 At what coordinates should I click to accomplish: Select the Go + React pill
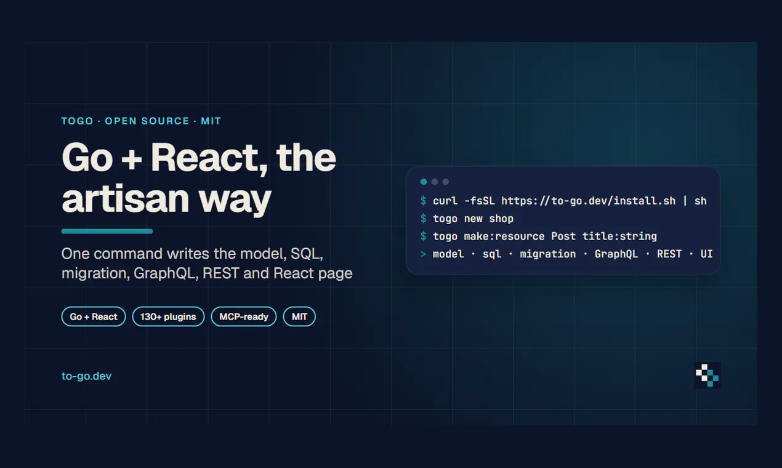(94, 317)
